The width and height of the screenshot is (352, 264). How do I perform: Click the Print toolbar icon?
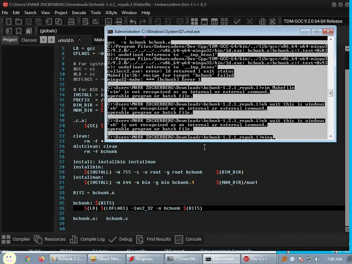pyautogui.click(x=71, y=22)
